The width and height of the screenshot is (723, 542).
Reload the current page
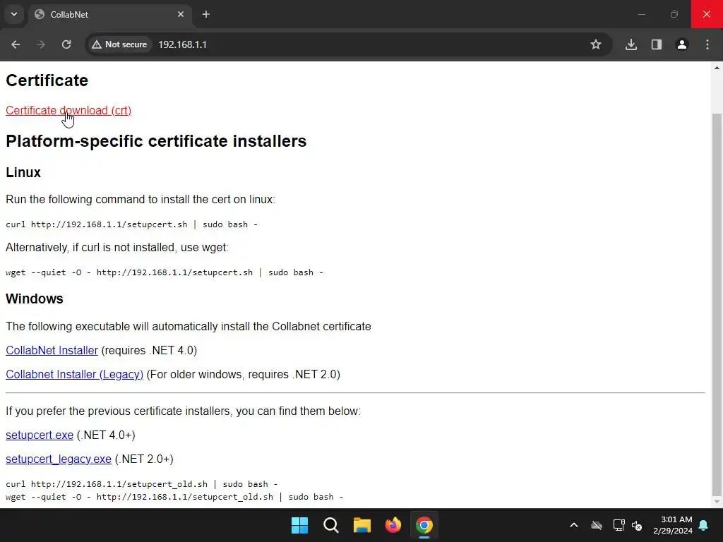click(x=66, y=44)
